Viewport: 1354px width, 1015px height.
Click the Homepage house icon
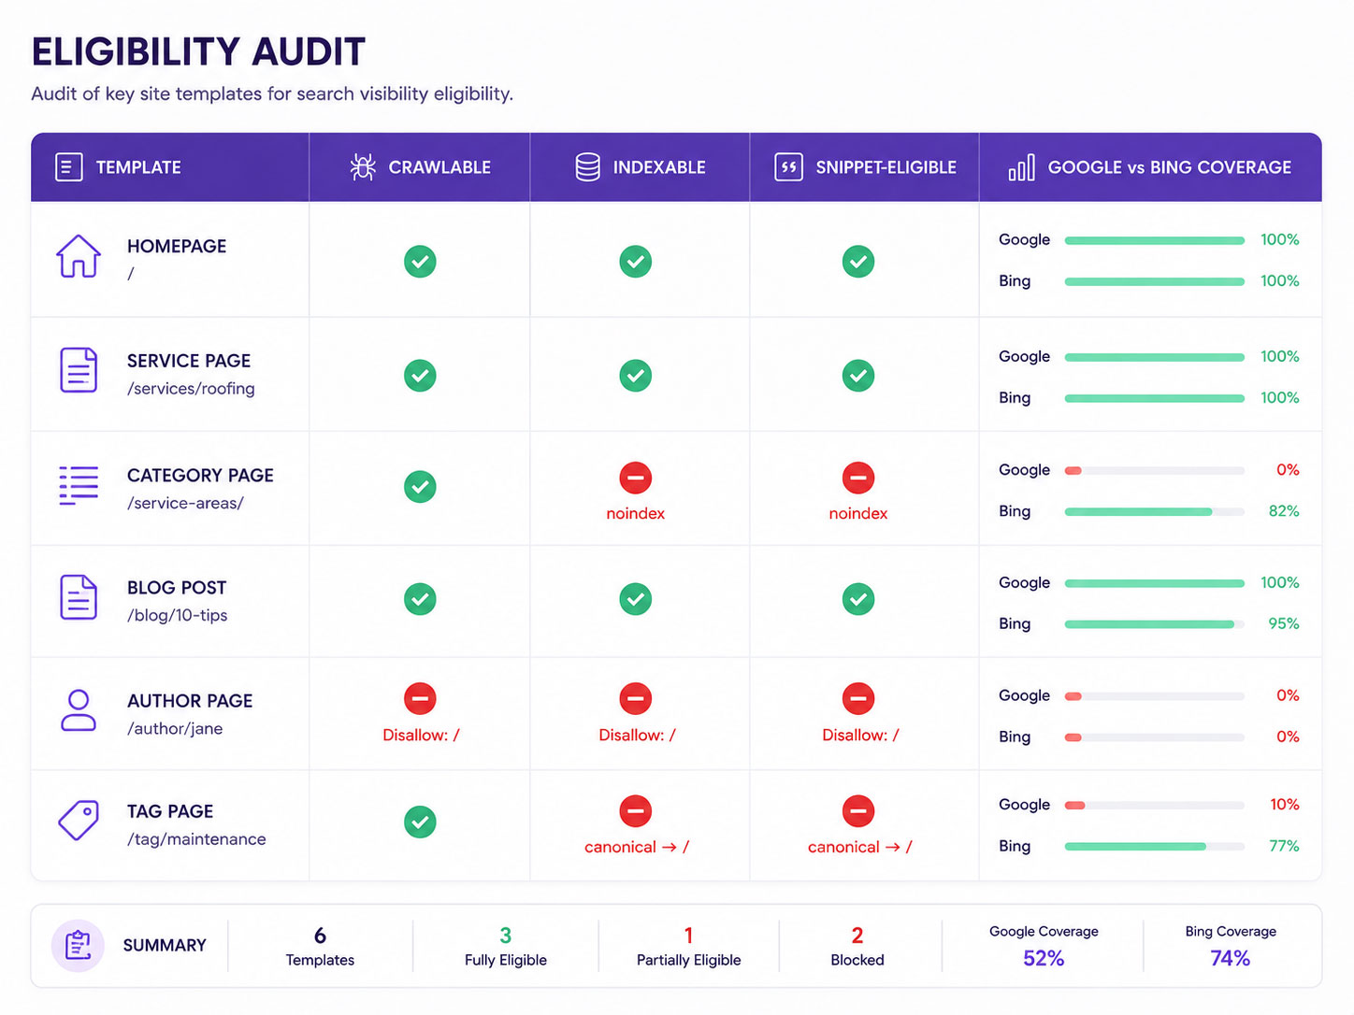pyautogui.click(x=79, y=256)
